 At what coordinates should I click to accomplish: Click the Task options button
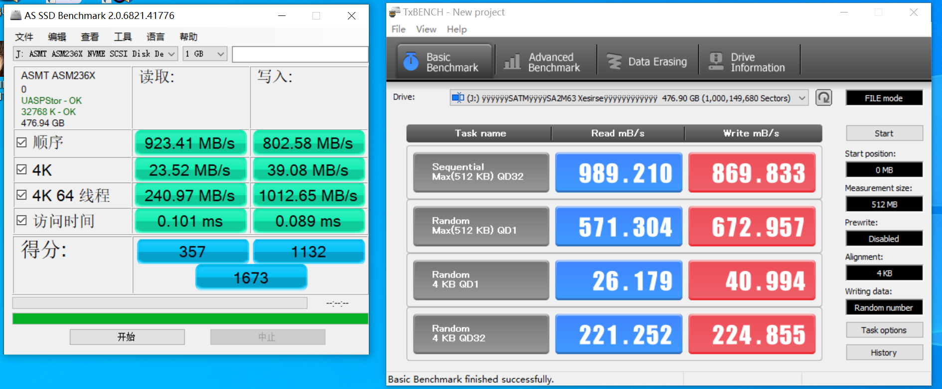pyautogui.click(x=884, y=330)
